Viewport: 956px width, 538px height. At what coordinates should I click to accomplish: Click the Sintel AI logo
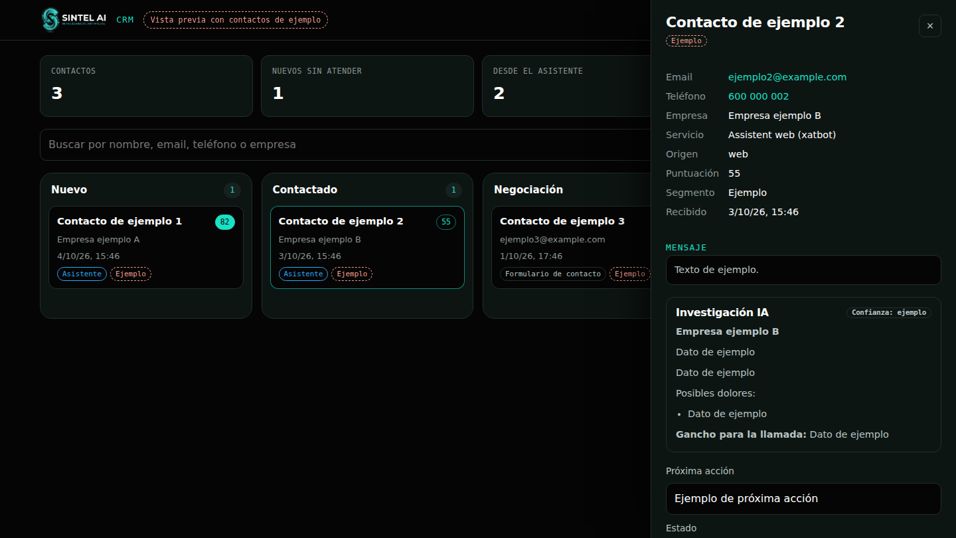tap(74, 20)
